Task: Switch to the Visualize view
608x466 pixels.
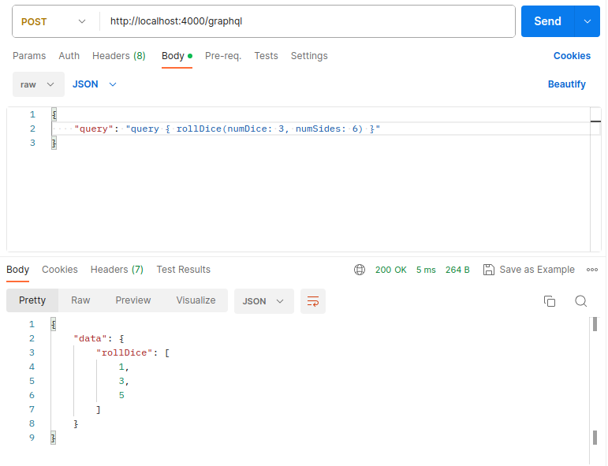Action: 196,300
